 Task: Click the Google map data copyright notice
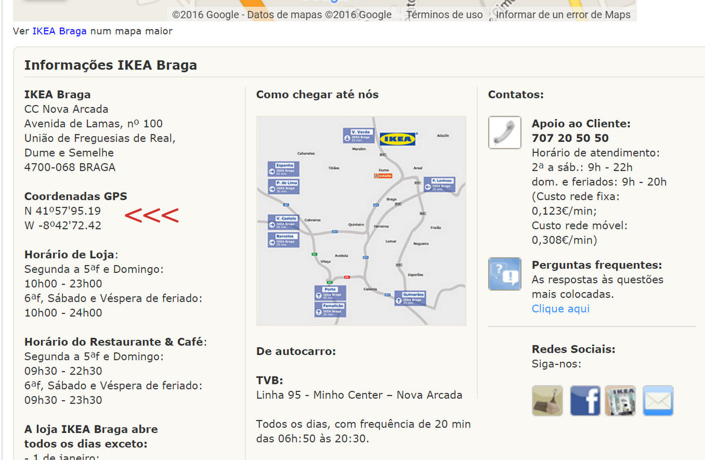(x=282, y=15)
